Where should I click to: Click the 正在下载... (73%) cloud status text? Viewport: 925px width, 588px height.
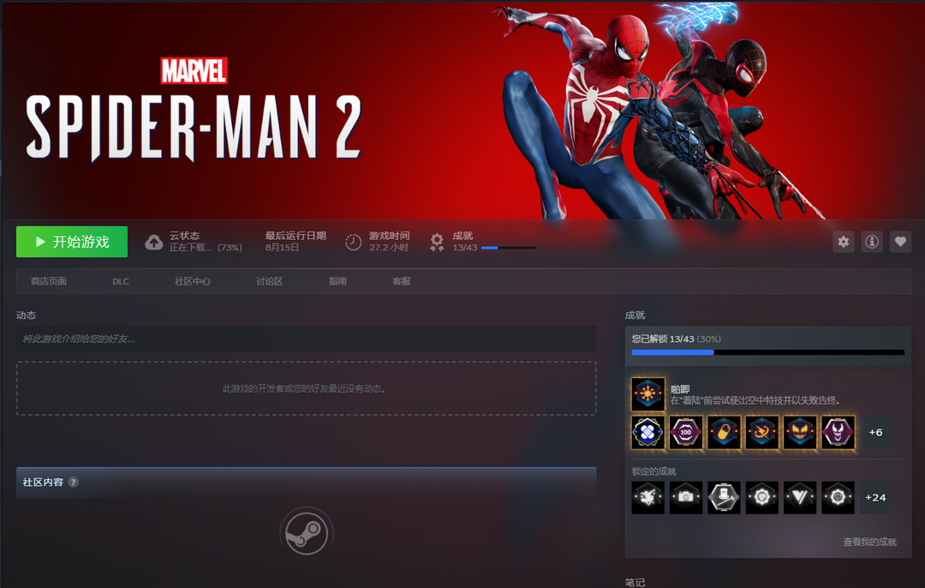(x=206, y=248)
